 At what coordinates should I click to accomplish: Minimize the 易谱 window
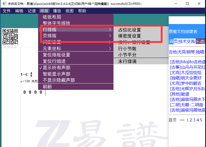coord(176,4)
